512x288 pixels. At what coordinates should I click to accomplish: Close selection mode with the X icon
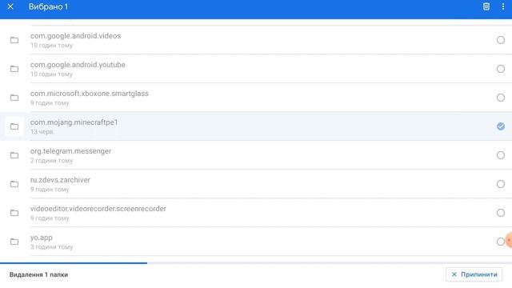pos(10,6)
